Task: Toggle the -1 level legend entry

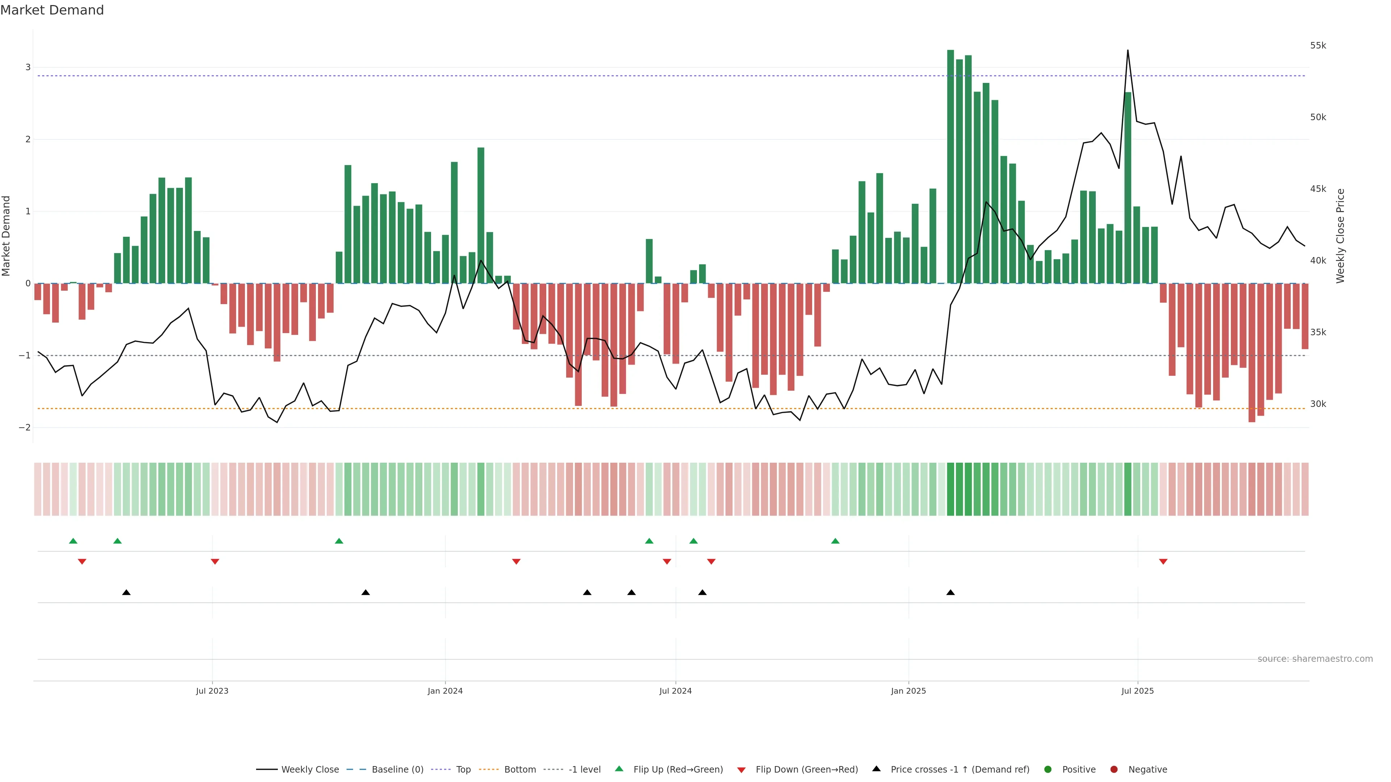Action: (584, 770)
